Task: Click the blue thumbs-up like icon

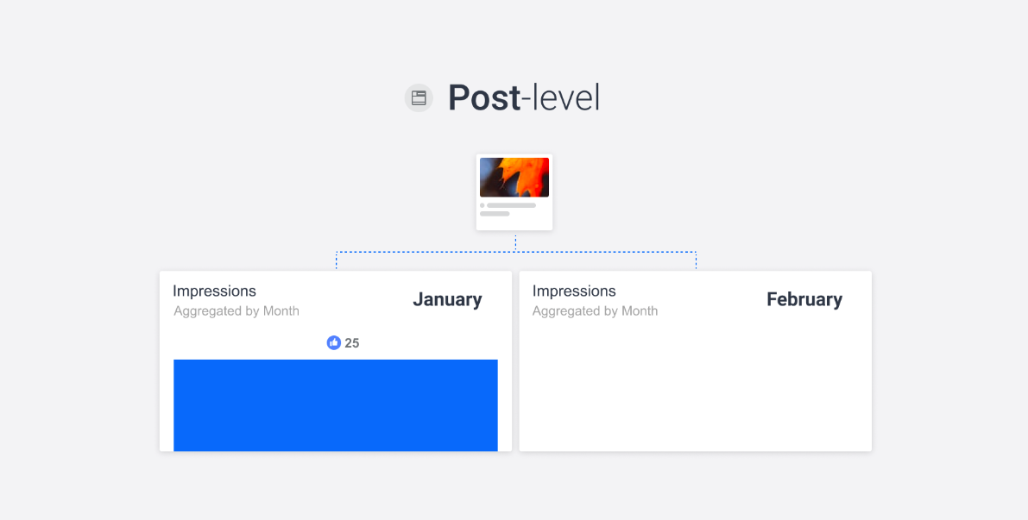Action: tap(334, 343)
